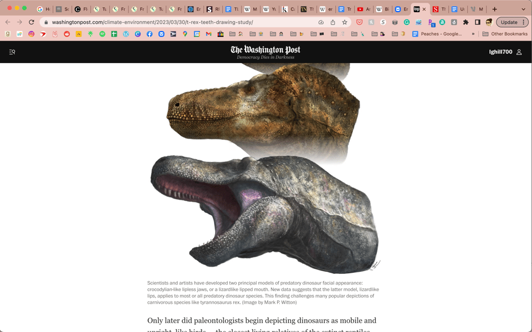Open the Grammarly extension icon
532x332 pixels.
(407, 22)
